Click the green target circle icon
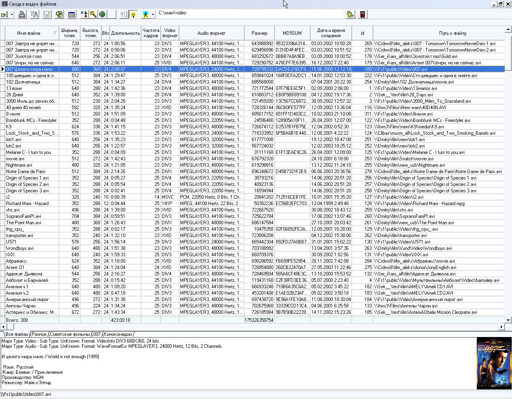512x399 pixels. click(x=102, y=14)
